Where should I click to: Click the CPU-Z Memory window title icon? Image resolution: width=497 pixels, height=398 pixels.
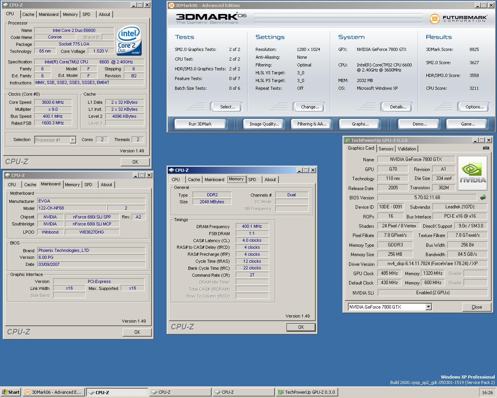[171, 170]
